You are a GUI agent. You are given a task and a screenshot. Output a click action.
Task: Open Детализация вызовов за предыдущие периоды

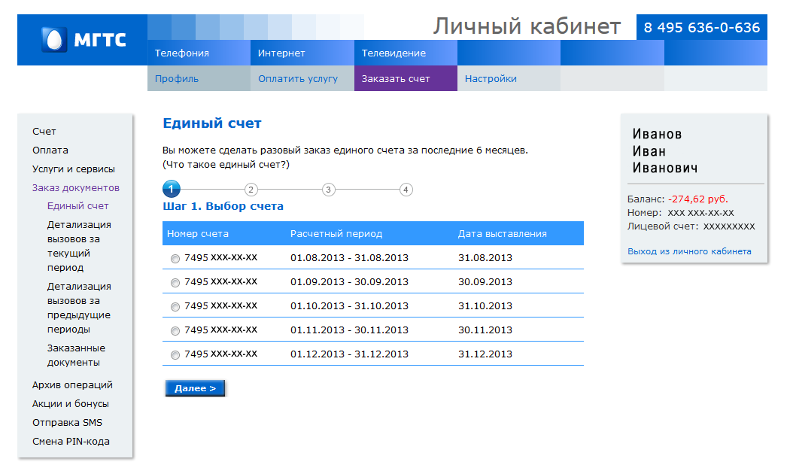[x=79, y=308]
